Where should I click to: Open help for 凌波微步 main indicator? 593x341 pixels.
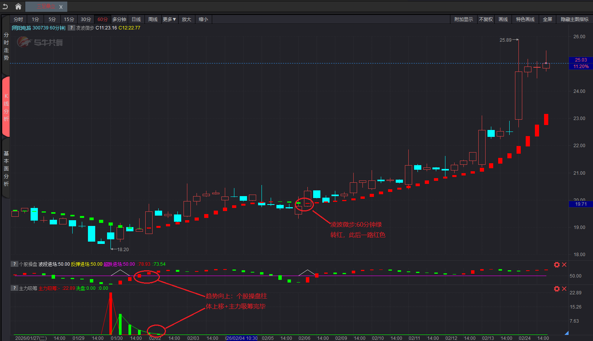pos(71,28)
